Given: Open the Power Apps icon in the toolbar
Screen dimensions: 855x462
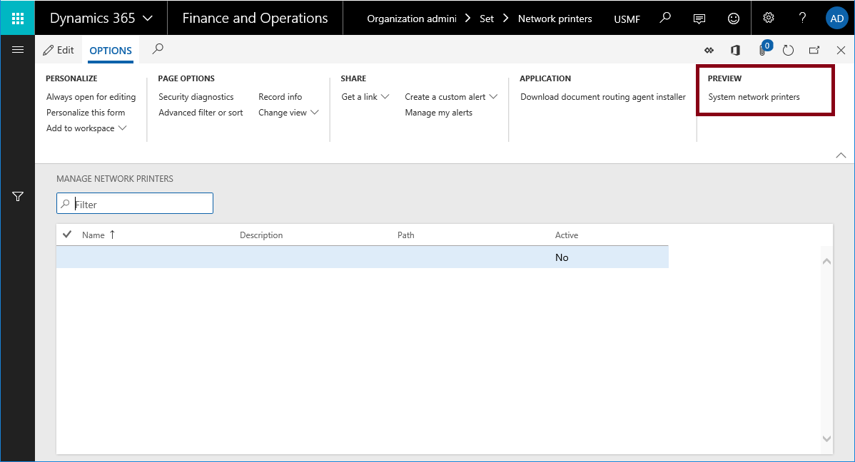Looking at the screenshot, I should tap(709, 50).
